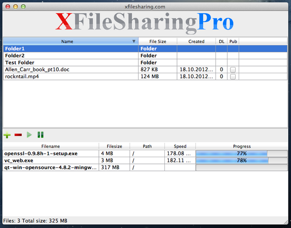
Task: Click the Speed column header
Action: point(180,147)
